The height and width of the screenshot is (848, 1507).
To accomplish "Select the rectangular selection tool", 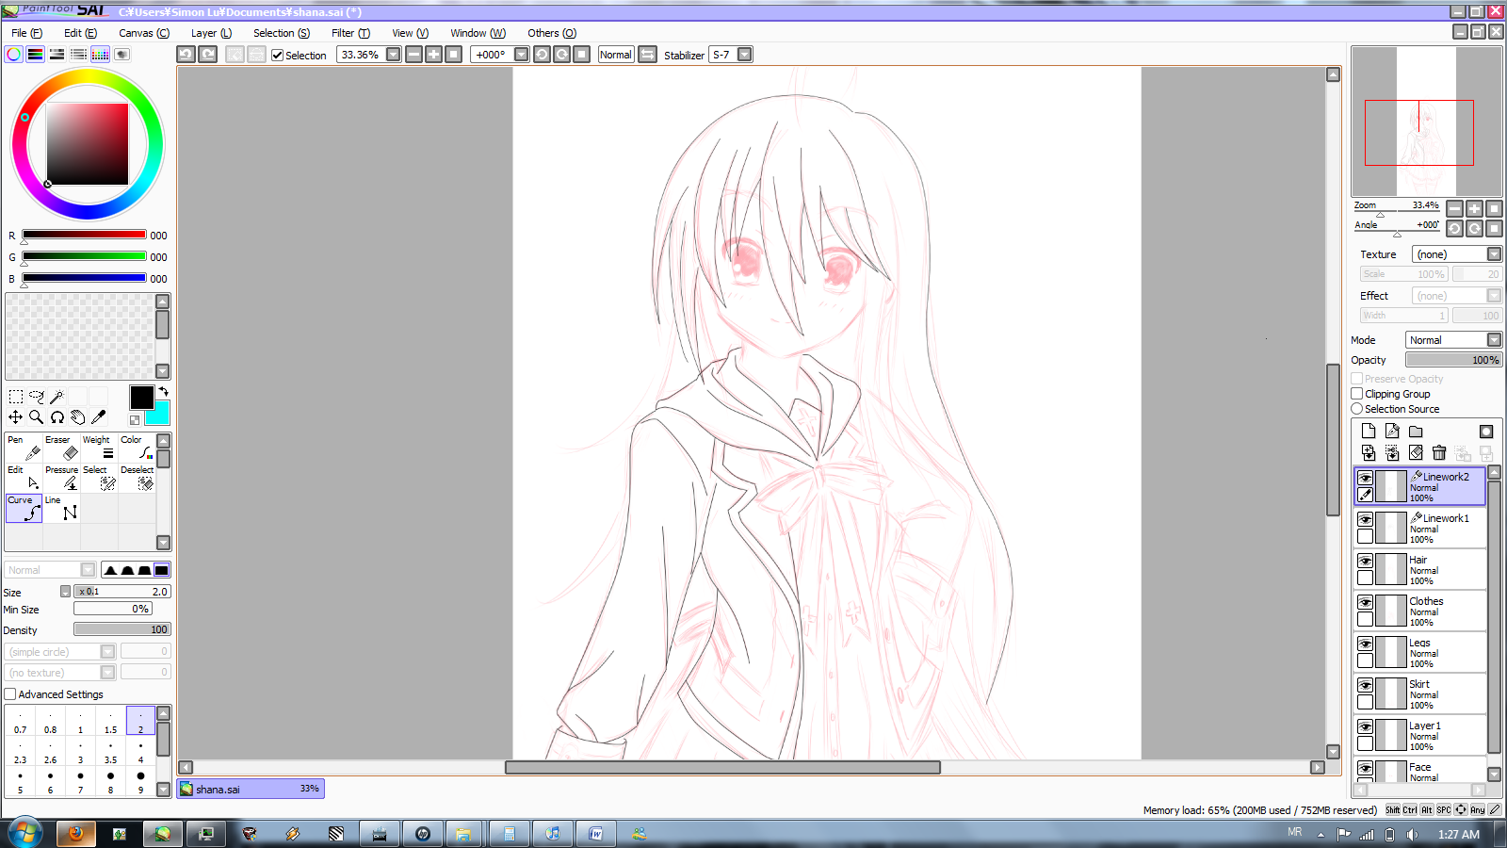I will click(16, 397).
